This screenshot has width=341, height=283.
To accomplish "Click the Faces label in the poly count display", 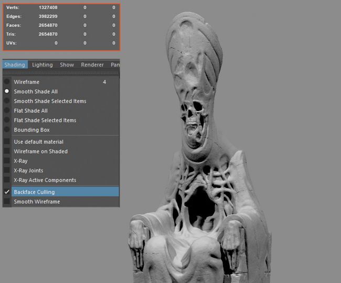I will click(14, 25).
